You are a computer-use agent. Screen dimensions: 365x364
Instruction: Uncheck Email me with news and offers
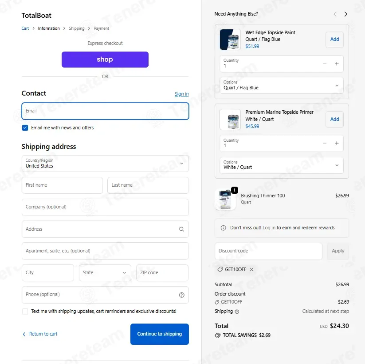coord(25,128)
